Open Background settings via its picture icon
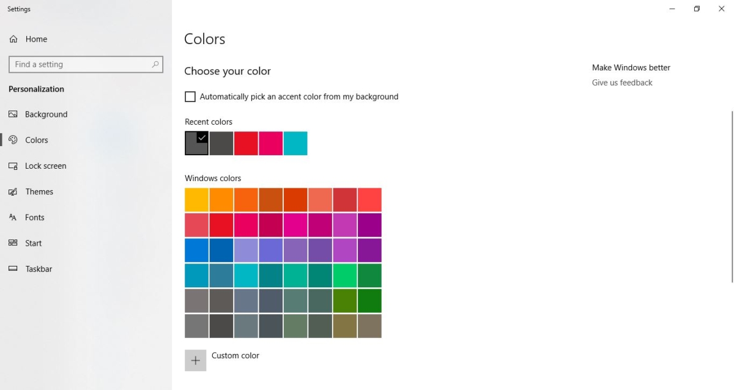Screen dimensions: 734x390 point(13,114)
